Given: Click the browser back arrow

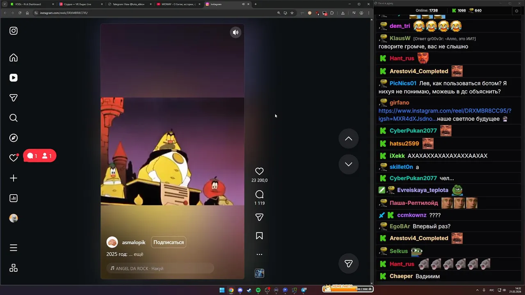Looking at the screenshot, I should click(x=5, y=13).
